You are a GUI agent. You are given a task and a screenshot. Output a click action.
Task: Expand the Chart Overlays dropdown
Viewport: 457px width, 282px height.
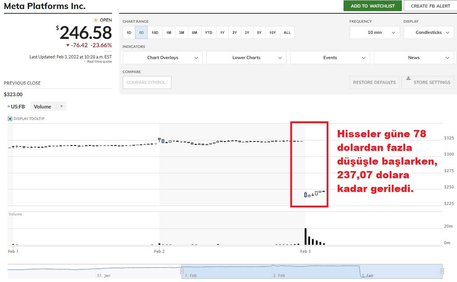tap(163, 58)
